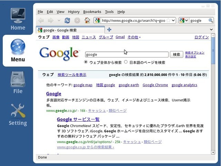Bookmark this page with the star
The width and height of the screenshot is (221, 166).
coord(168,21)
